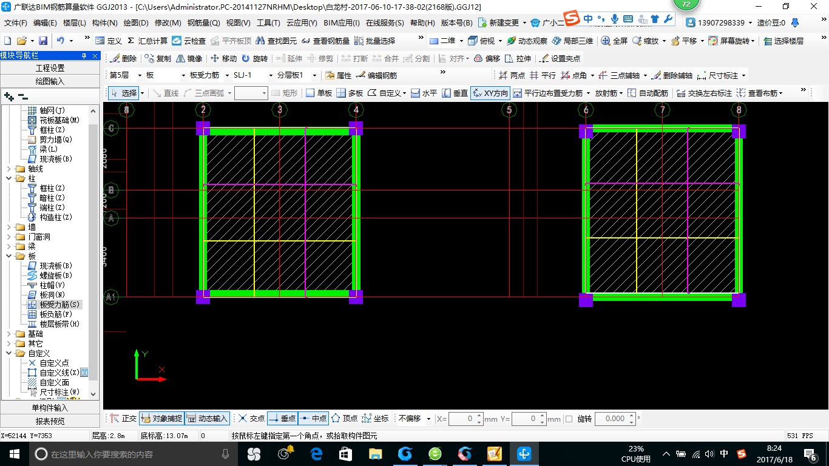Open 云应用(Y) menu
829x466 pixels.
(302, 23)
